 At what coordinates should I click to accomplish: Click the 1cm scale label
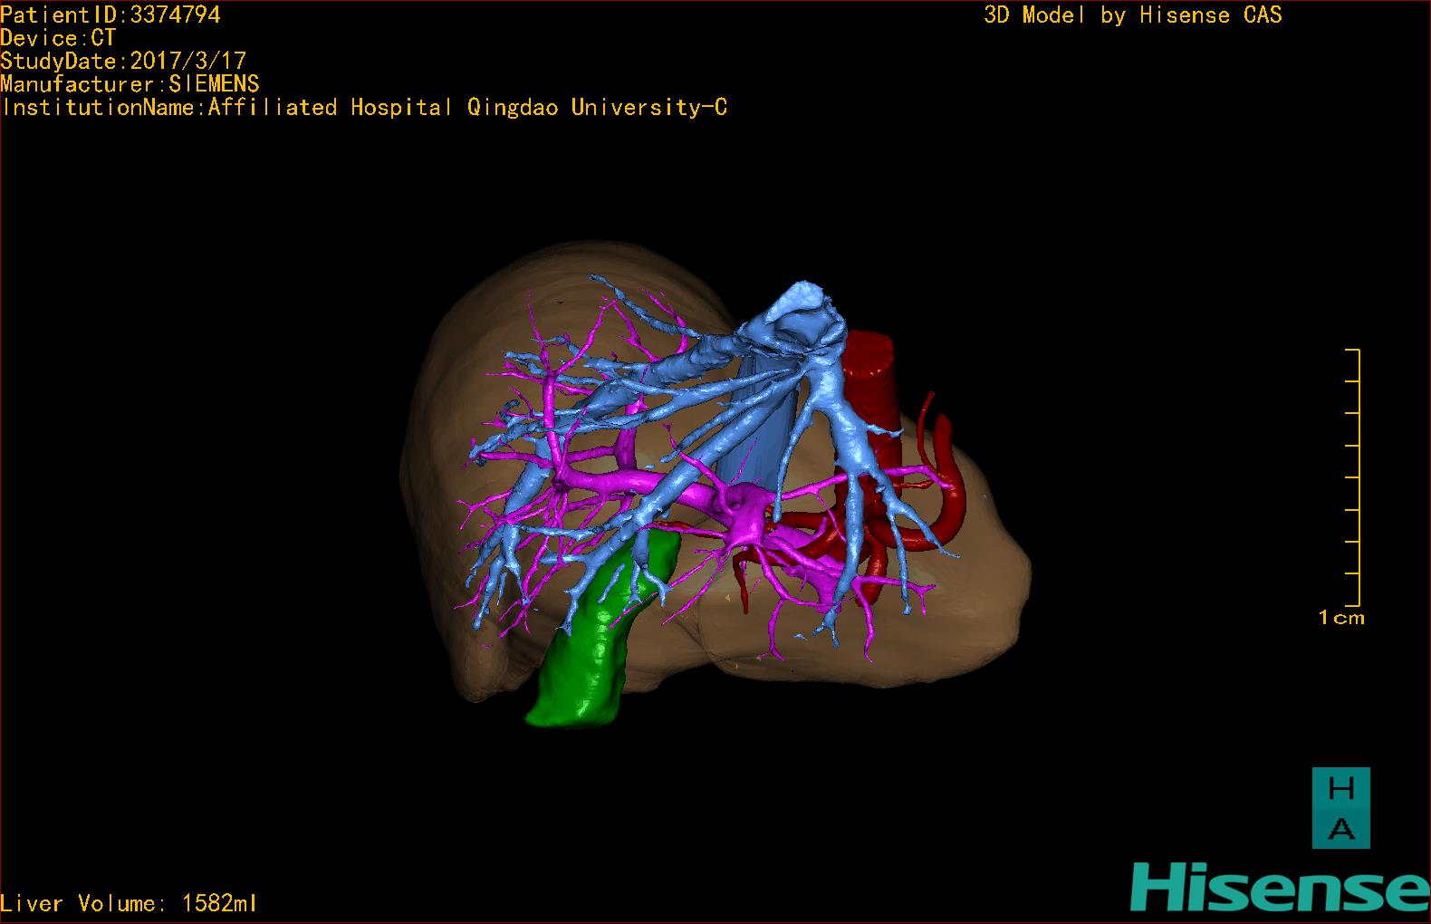point(1341,618)
